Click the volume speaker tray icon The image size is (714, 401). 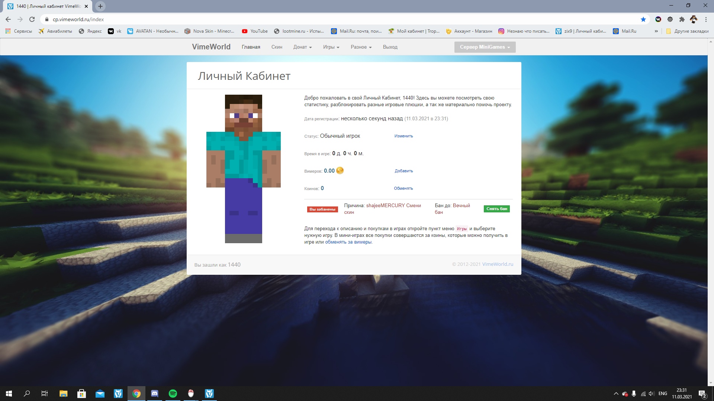click(x=652, y=394)
